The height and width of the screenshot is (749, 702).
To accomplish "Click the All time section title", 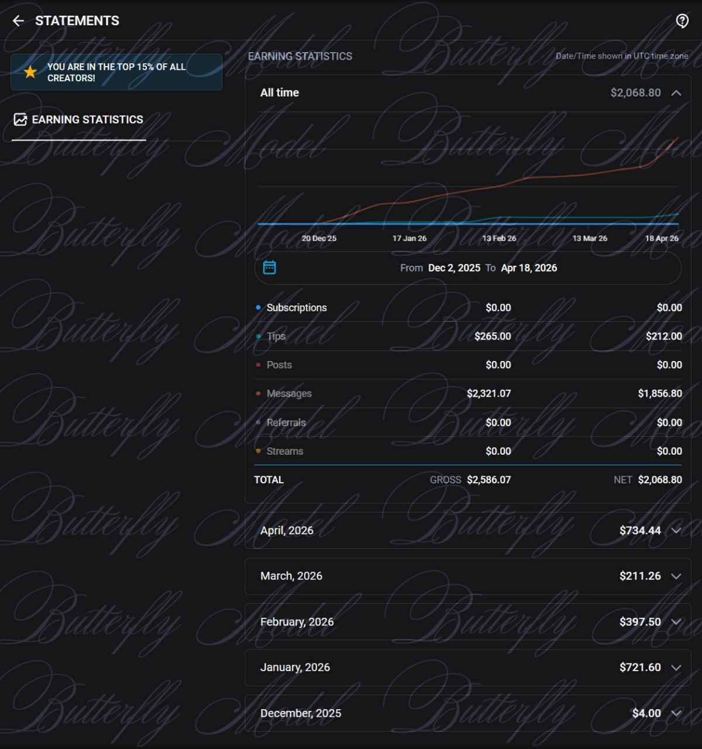I will pyautogui.click(x=280, y=92).
